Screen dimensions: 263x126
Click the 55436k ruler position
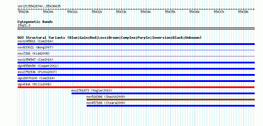195,12
